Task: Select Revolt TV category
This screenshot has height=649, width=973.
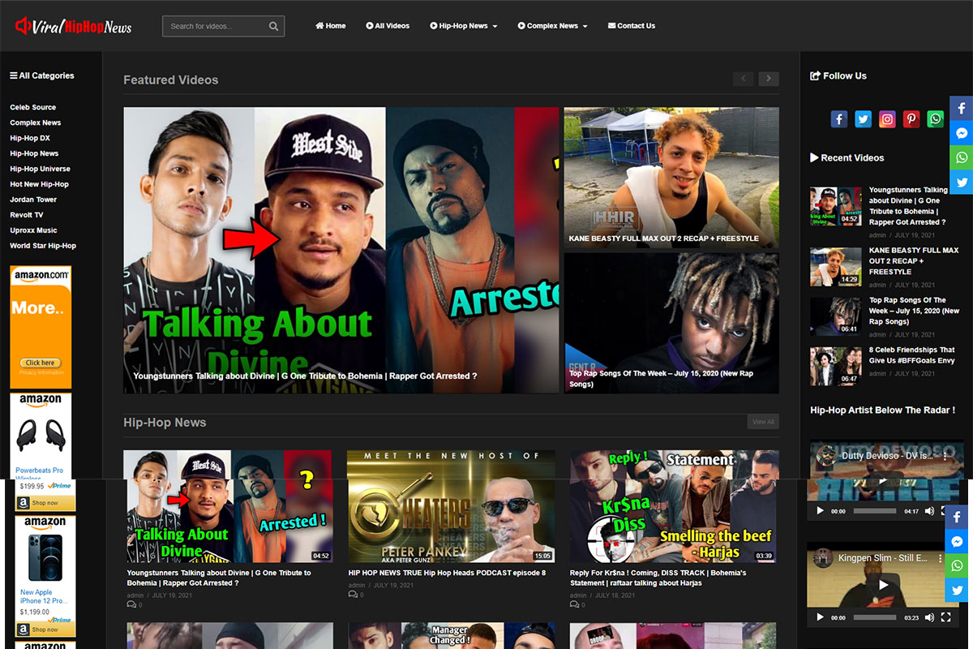Action: point(27,215)
